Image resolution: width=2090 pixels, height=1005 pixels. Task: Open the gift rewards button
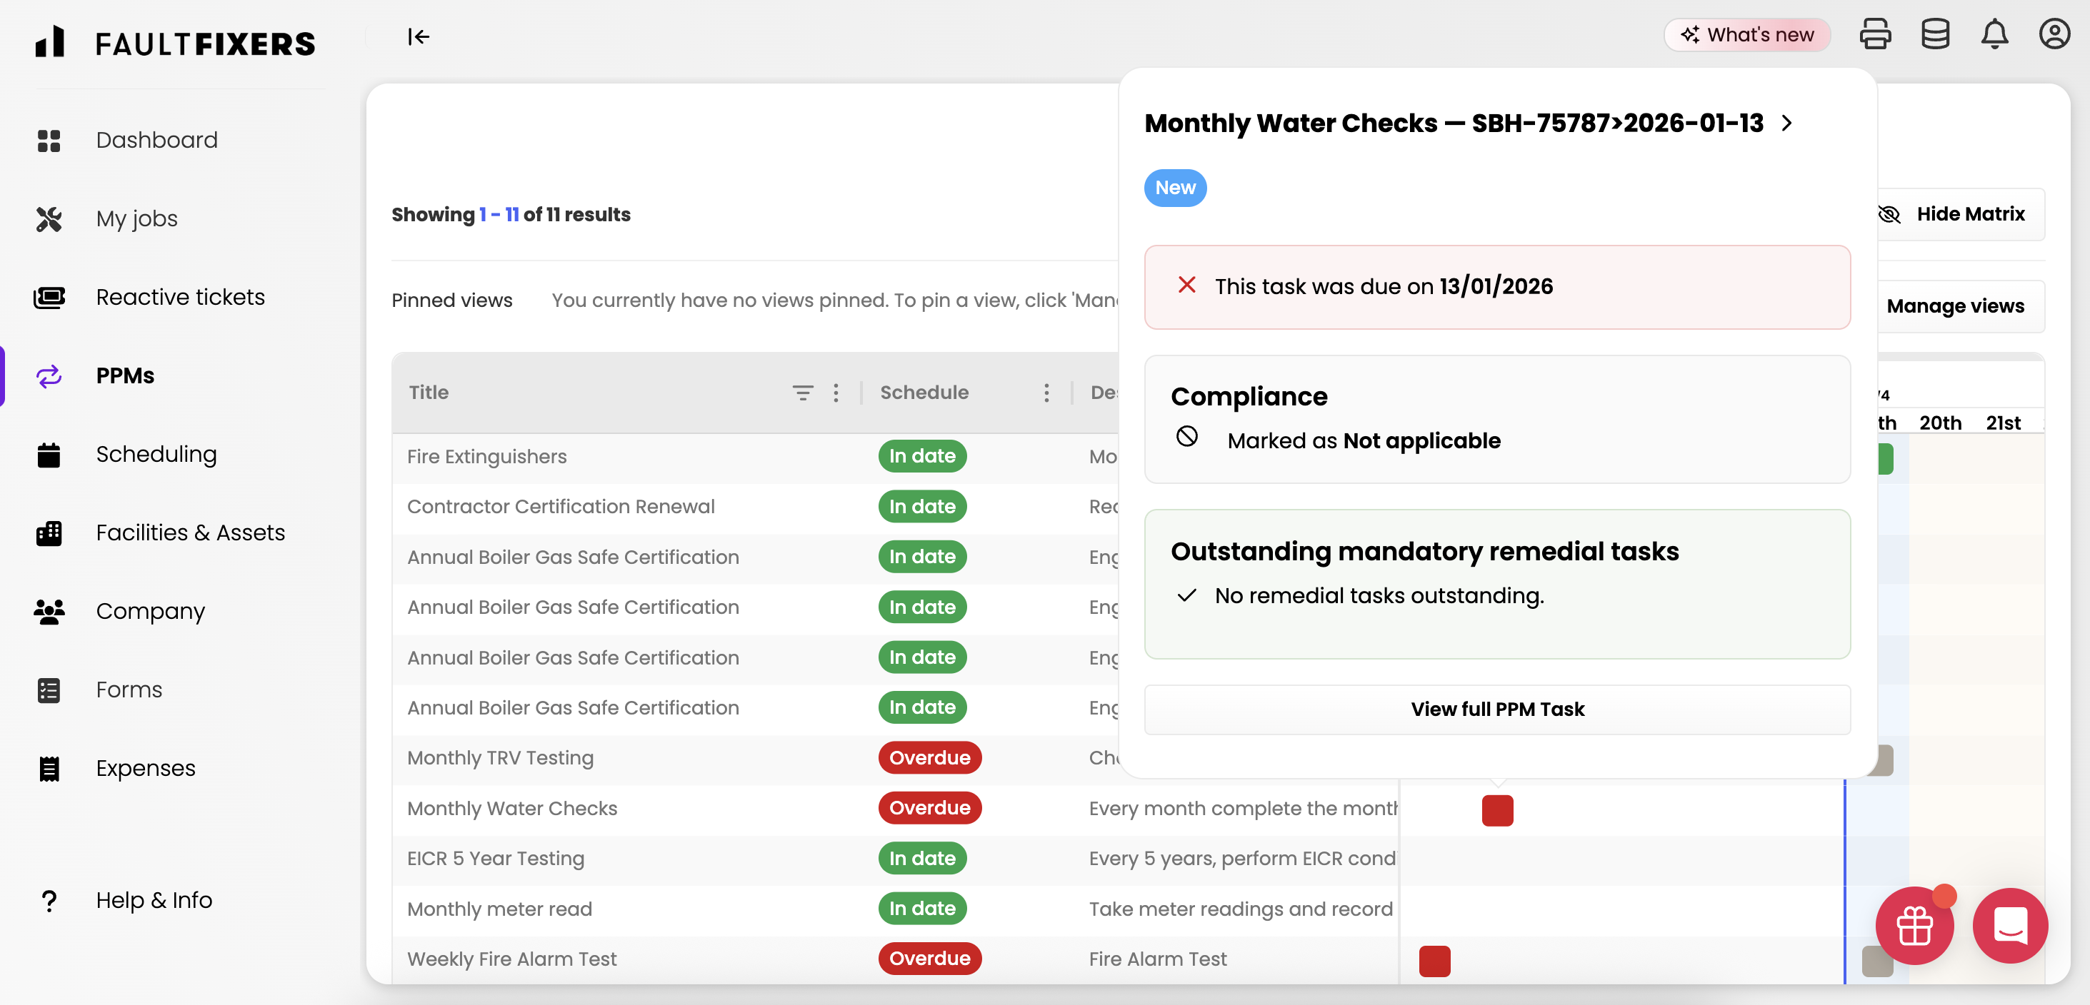click(1914, 926)
